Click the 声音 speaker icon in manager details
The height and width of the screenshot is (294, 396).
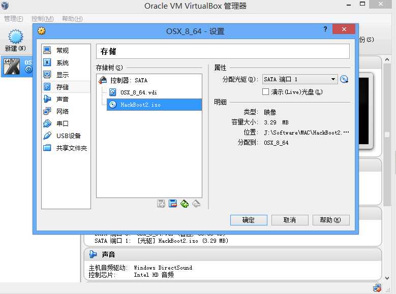click(x=93, y=254)
